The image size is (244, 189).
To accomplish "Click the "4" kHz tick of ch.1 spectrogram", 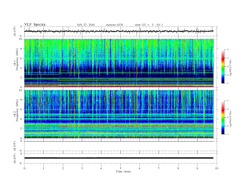I will [22, 68].
